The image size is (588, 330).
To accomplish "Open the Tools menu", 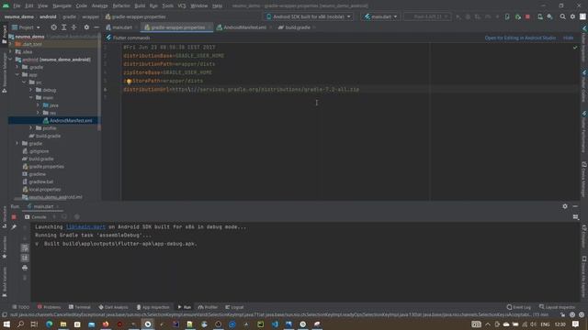I will (x=167, y=6).
